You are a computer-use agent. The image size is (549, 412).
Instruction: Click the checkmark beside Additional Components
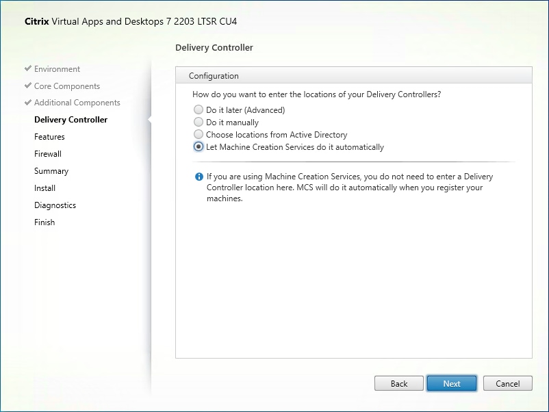click(27, 103)
